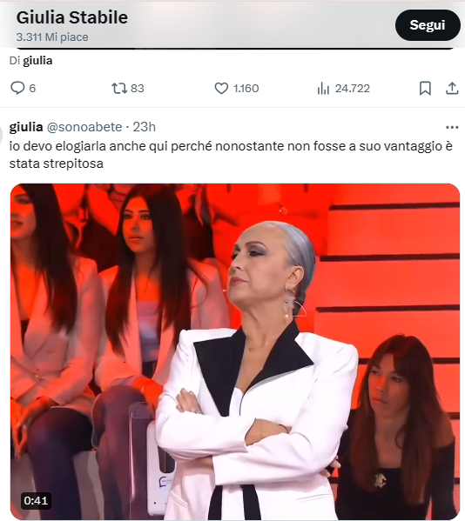Share the post using the upload arrow icon
Screen dimensions: 465x521
(452, 89)
